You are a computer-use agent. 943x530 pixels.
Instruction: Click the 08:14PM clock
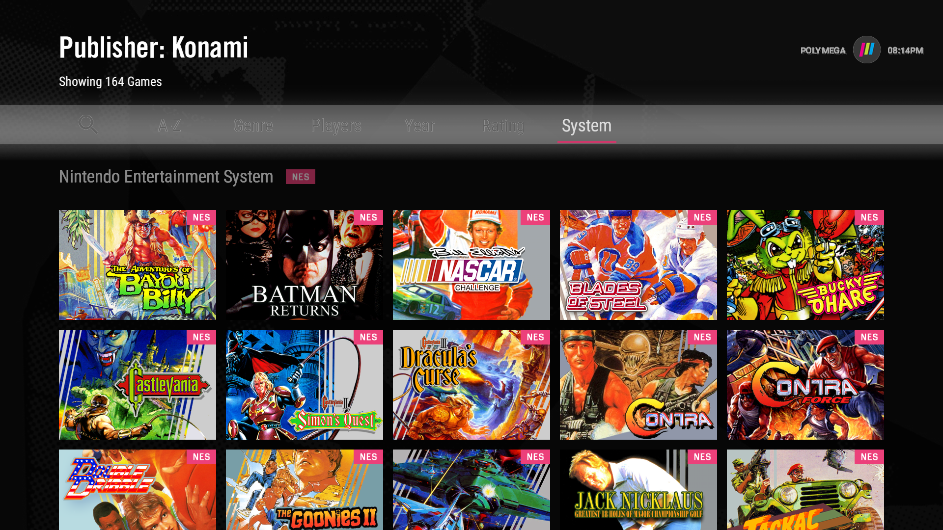(x=905, y=51)
